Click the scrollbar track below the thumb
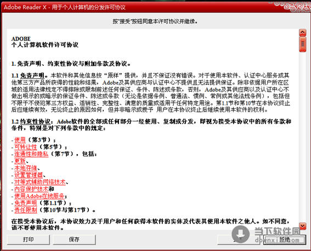Viewport: 311px width, 251px height. 302,137
